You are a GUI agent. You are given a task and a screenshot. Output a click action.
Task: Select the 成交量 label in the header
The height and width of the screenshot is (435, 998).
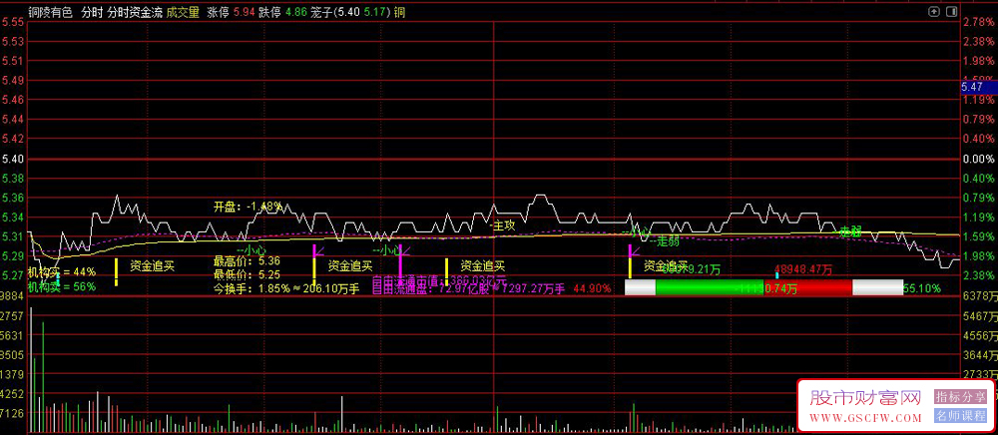coord(184,11)
